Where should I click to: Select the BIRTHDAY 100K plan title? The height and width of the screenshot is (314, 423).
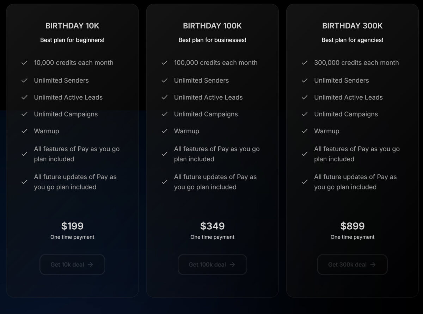(x=212, y=26)
